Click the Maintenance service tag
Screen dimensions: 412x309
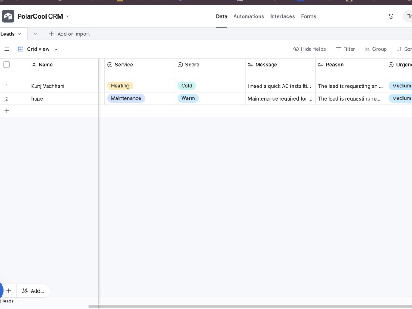point(126,98)
